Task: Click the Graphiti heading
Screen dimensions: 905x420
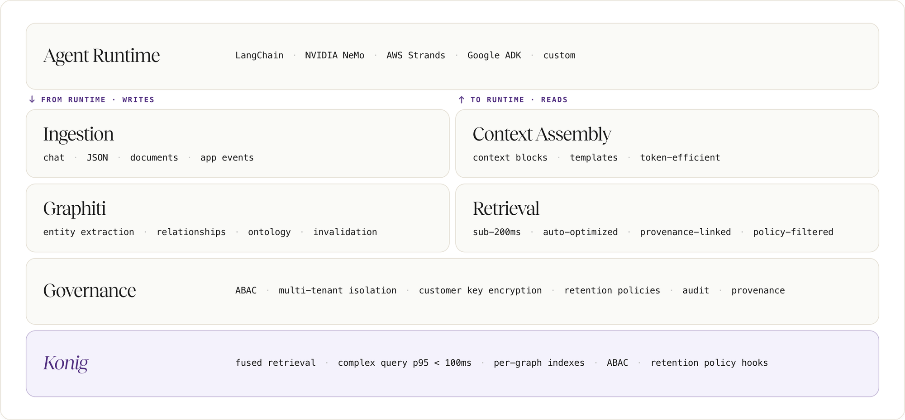Action: point(74,209)
